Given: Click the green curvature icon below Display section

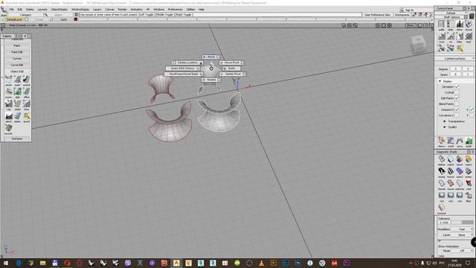Looking at the screenshot, I should (469, 141).
